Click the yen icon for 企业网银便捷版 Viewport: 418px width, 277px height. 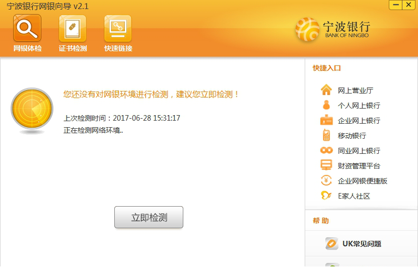[x=326, y=180]
